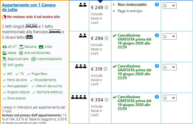Open help icon for the € 284 cancellation policy
The width and height of the screenshot is (193, 124).
point(157,35)
